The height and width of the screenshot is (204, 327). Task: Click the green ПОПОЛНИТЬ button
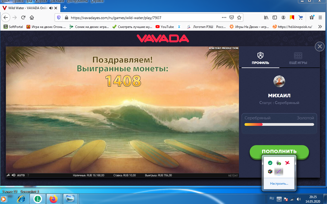tap(279, 151)
